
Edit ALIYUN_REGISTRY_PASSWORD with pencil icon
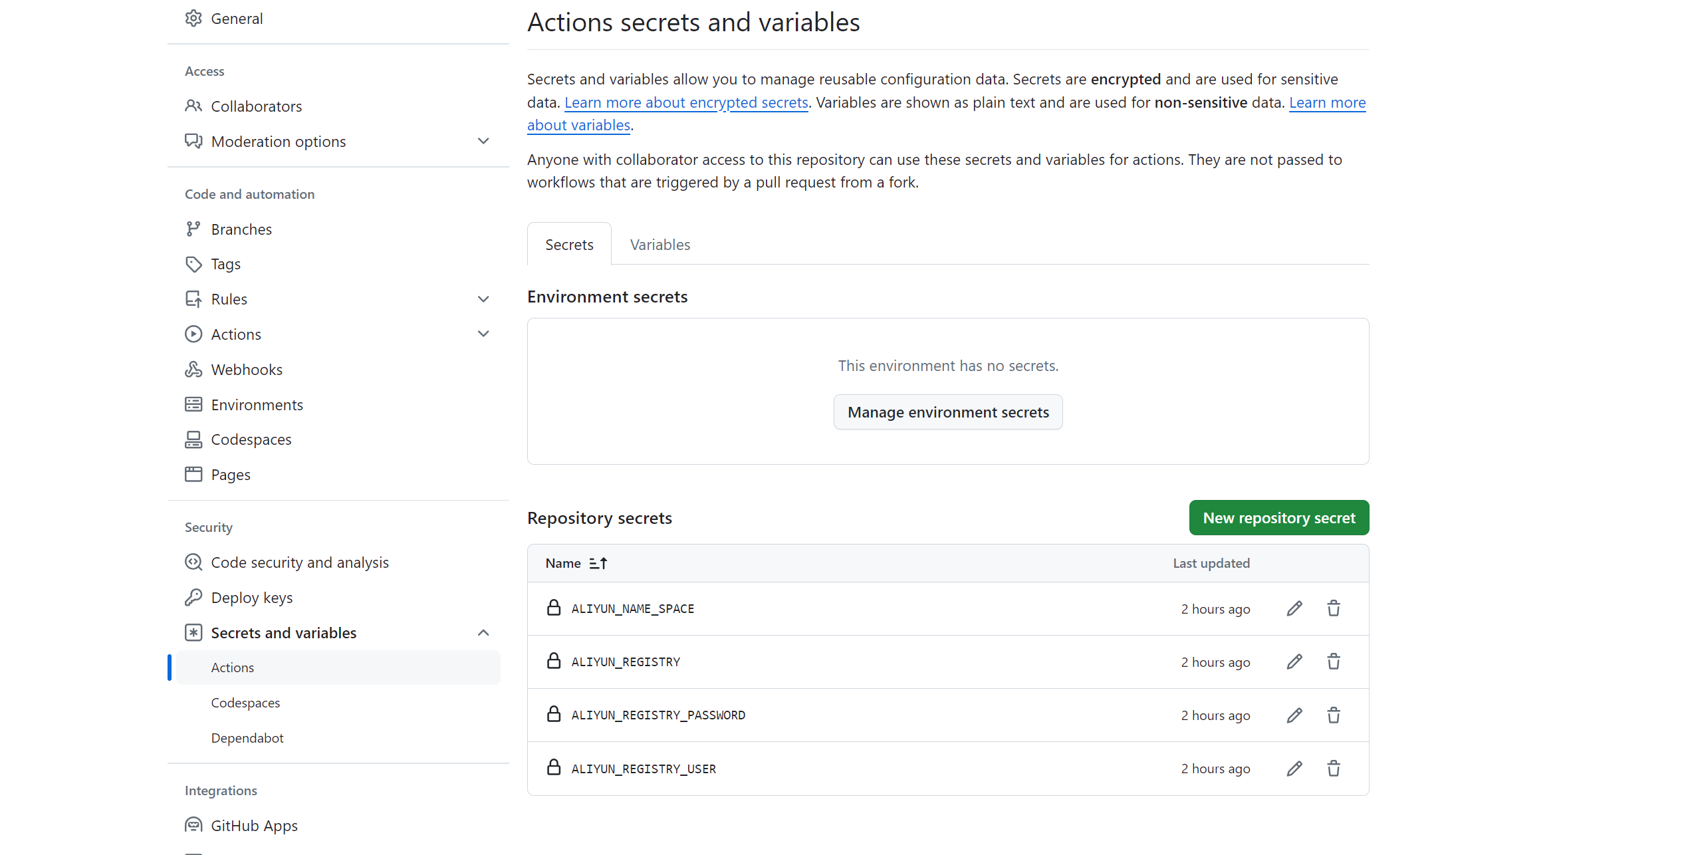point(1294,715)
